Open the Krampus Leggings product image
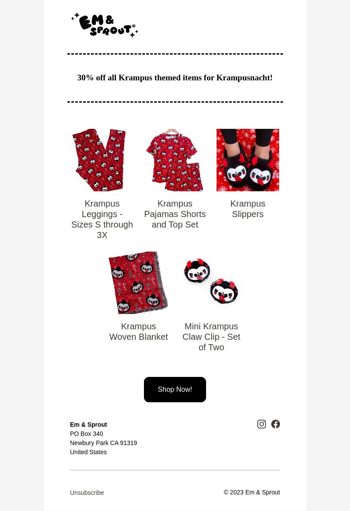The width and height of the screenshot is (350, 511). point(102,160)
